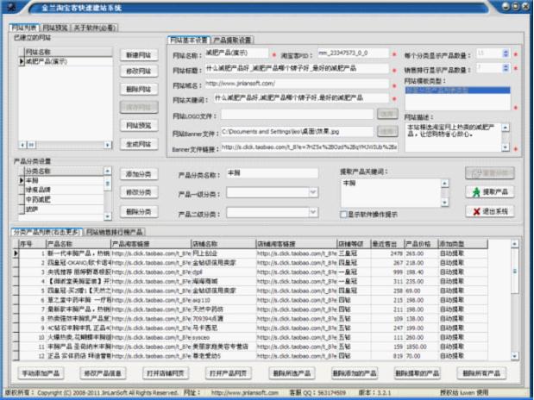Click the 修改网站 button
Screen dimensions: 534x400
139,72
